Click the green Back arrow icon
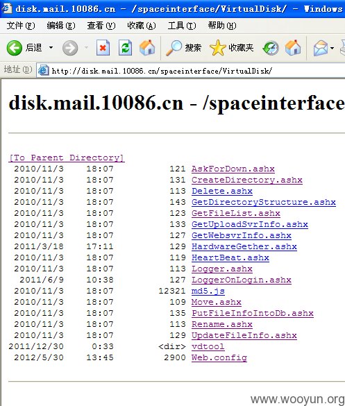This screenshot has width=345, height=406. point(15,48)
